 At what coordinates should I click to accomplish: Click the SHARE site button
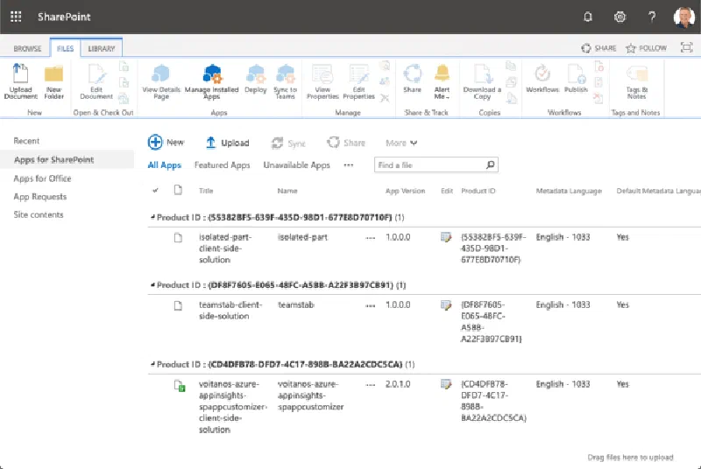598,48
